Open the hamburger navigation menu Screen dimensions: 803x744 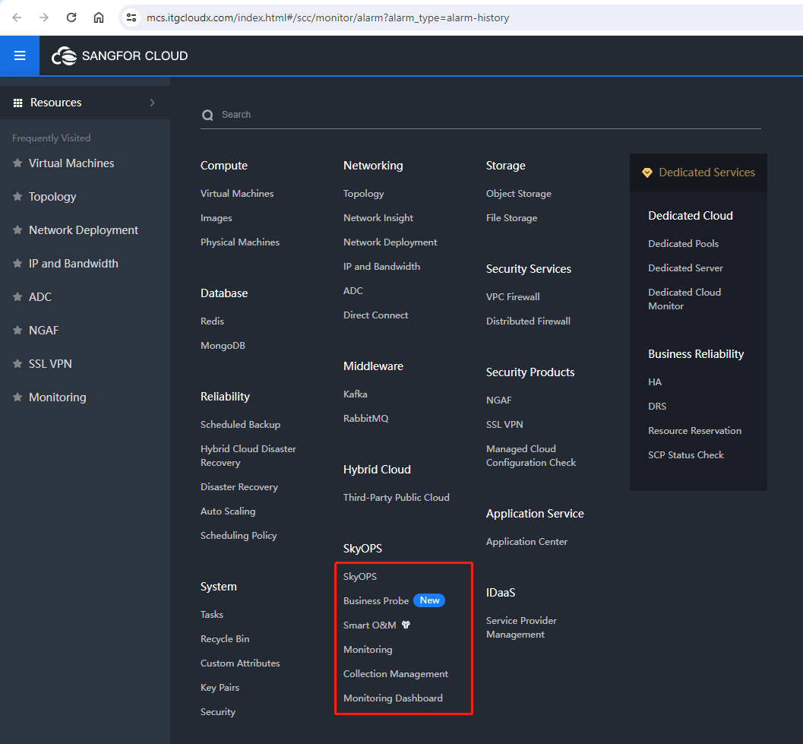(19, 55)
